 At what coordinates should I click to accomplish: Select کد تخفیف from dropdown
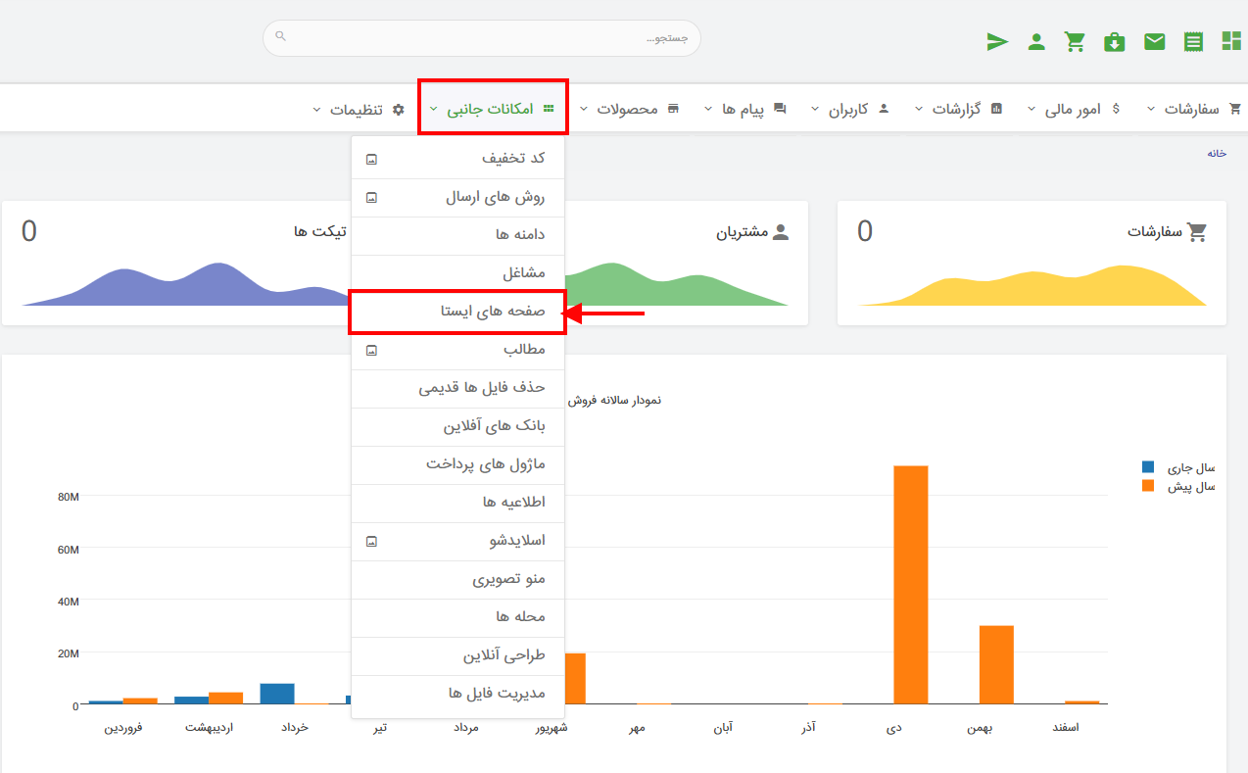pos(457,159)
